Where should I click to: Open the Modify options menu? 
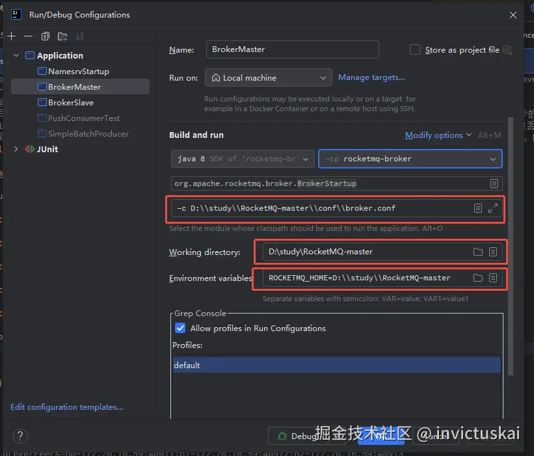tap(438, 135)
